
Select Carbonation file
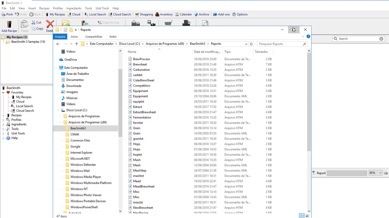141,70
